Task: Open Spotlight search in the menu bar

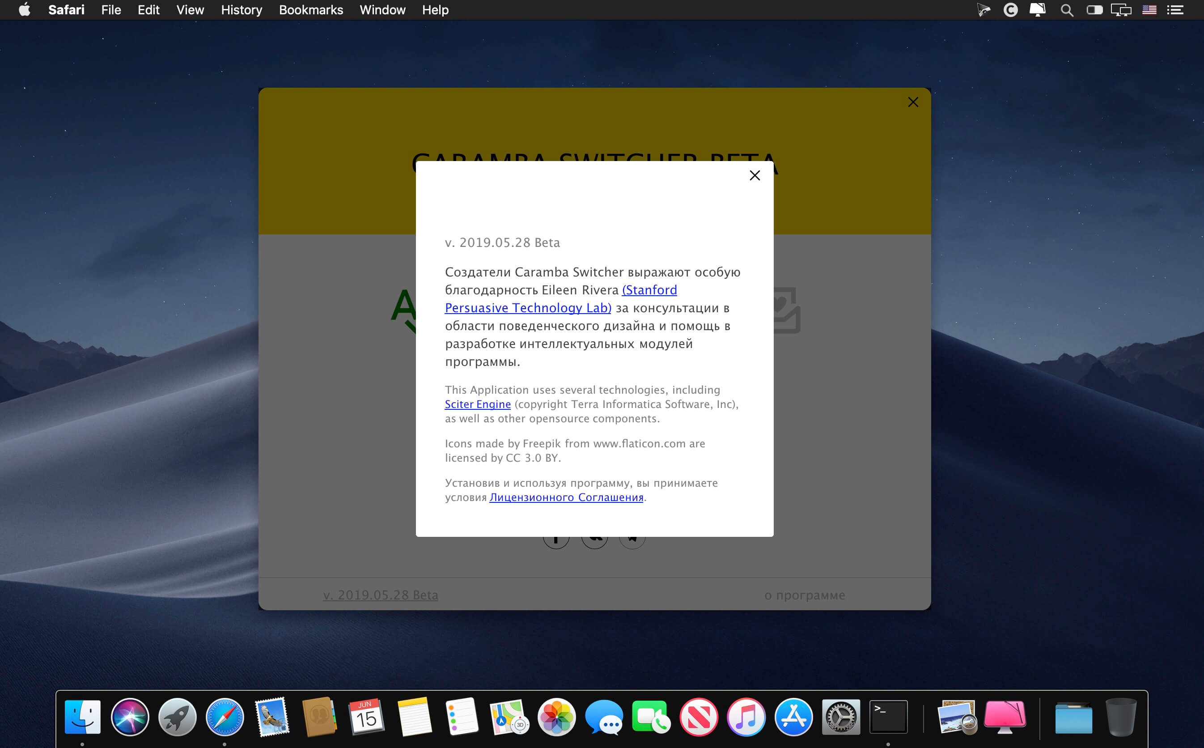Action: [1067, 10]
